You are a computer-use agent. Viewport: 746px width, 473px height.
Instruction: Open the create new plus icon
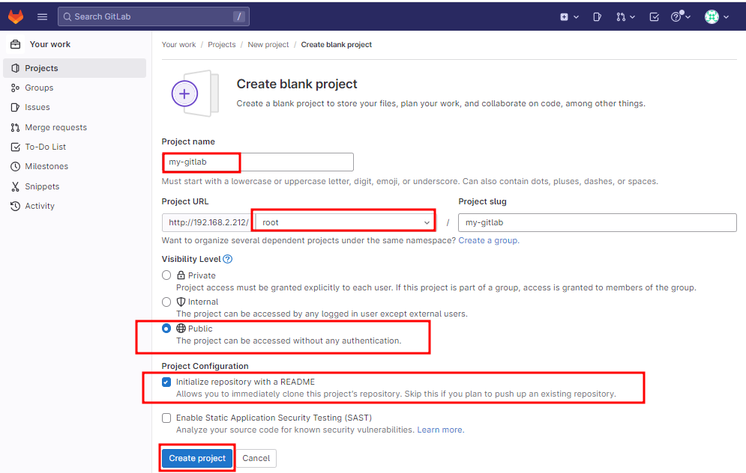(564, 17)
